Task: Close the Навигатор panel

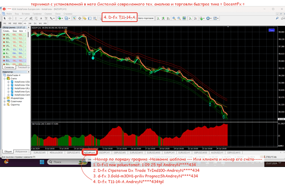Action: [x=28, y=72]
